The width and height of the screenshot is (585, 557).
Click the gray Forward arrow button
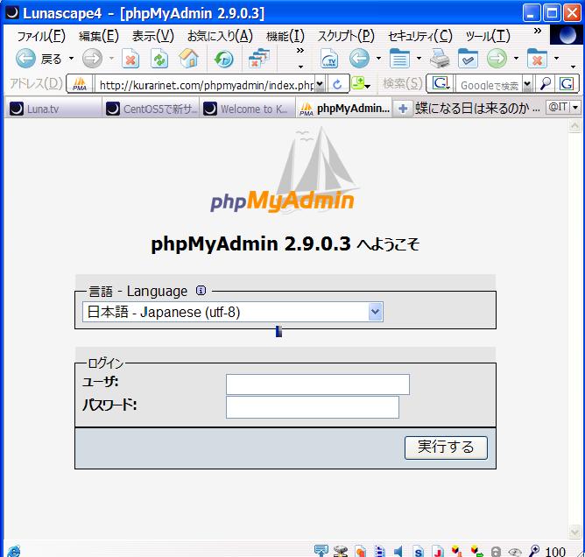click(92, 59)
